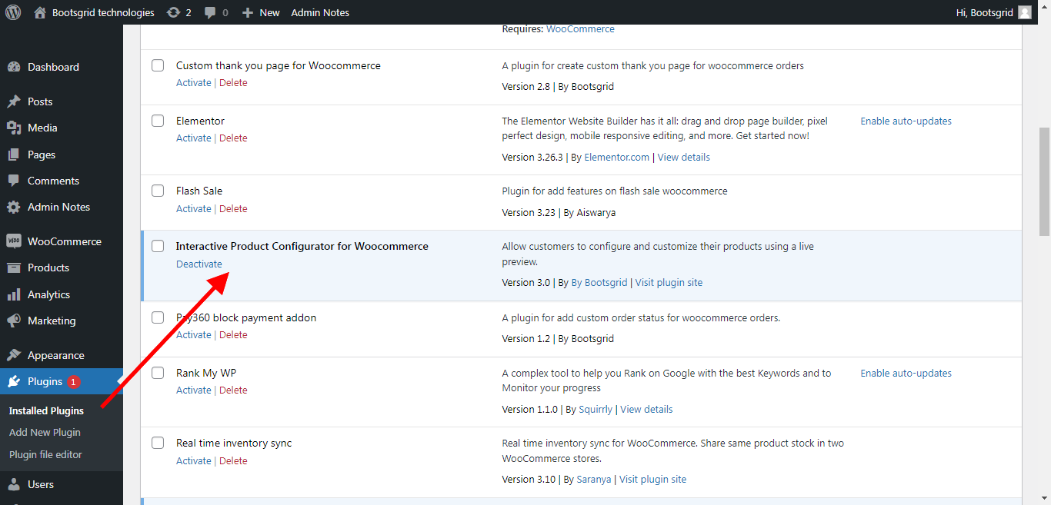The width and height of the screenshot is (1051, 505).
Task: Open the WooCommerce requirement link at top
Action: [x=580, y=28]
